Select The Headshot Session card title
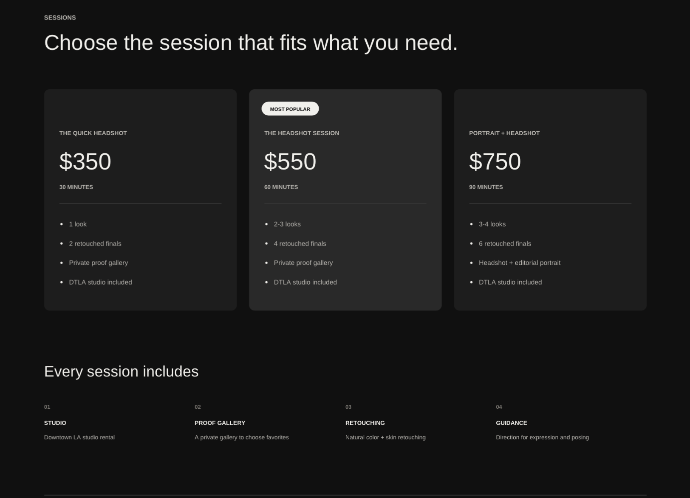 (x=302, y=133)
